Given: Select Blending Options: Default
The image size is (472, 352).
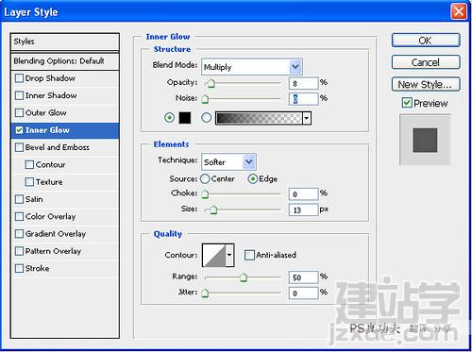Looking at the screenshot, I should tap(65, 61).
